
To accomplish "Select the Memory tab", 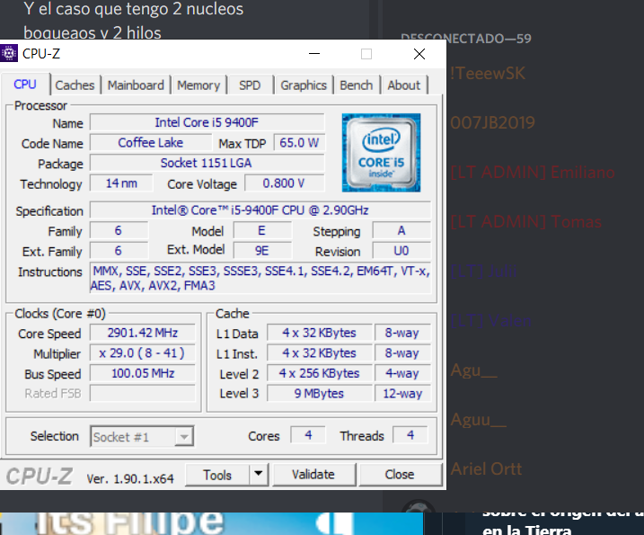I will click(x=198, y=85).
